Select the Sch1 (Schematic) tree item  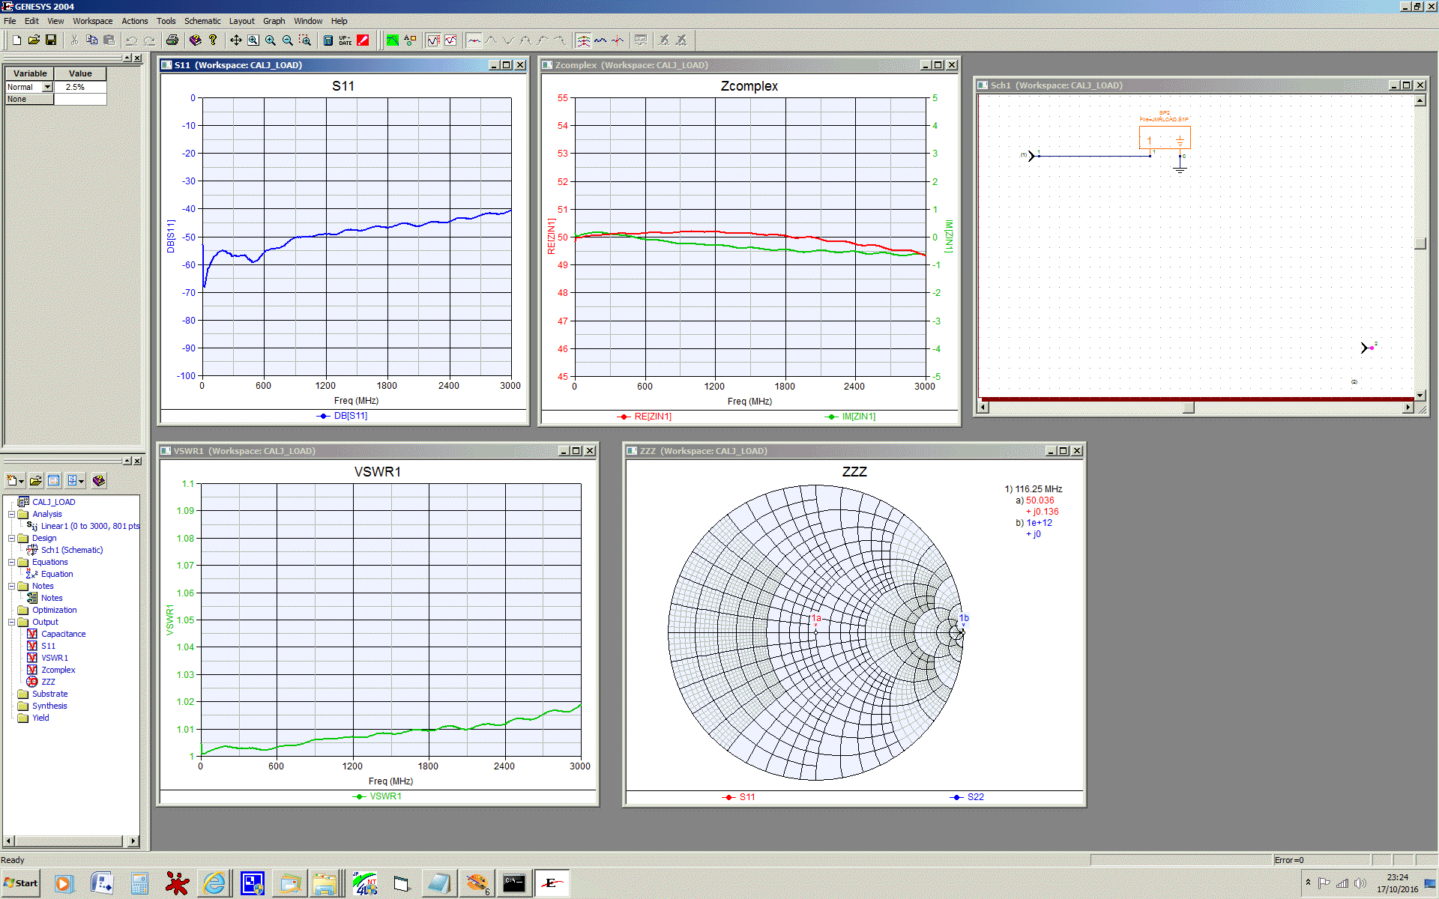tap(71, 550)
